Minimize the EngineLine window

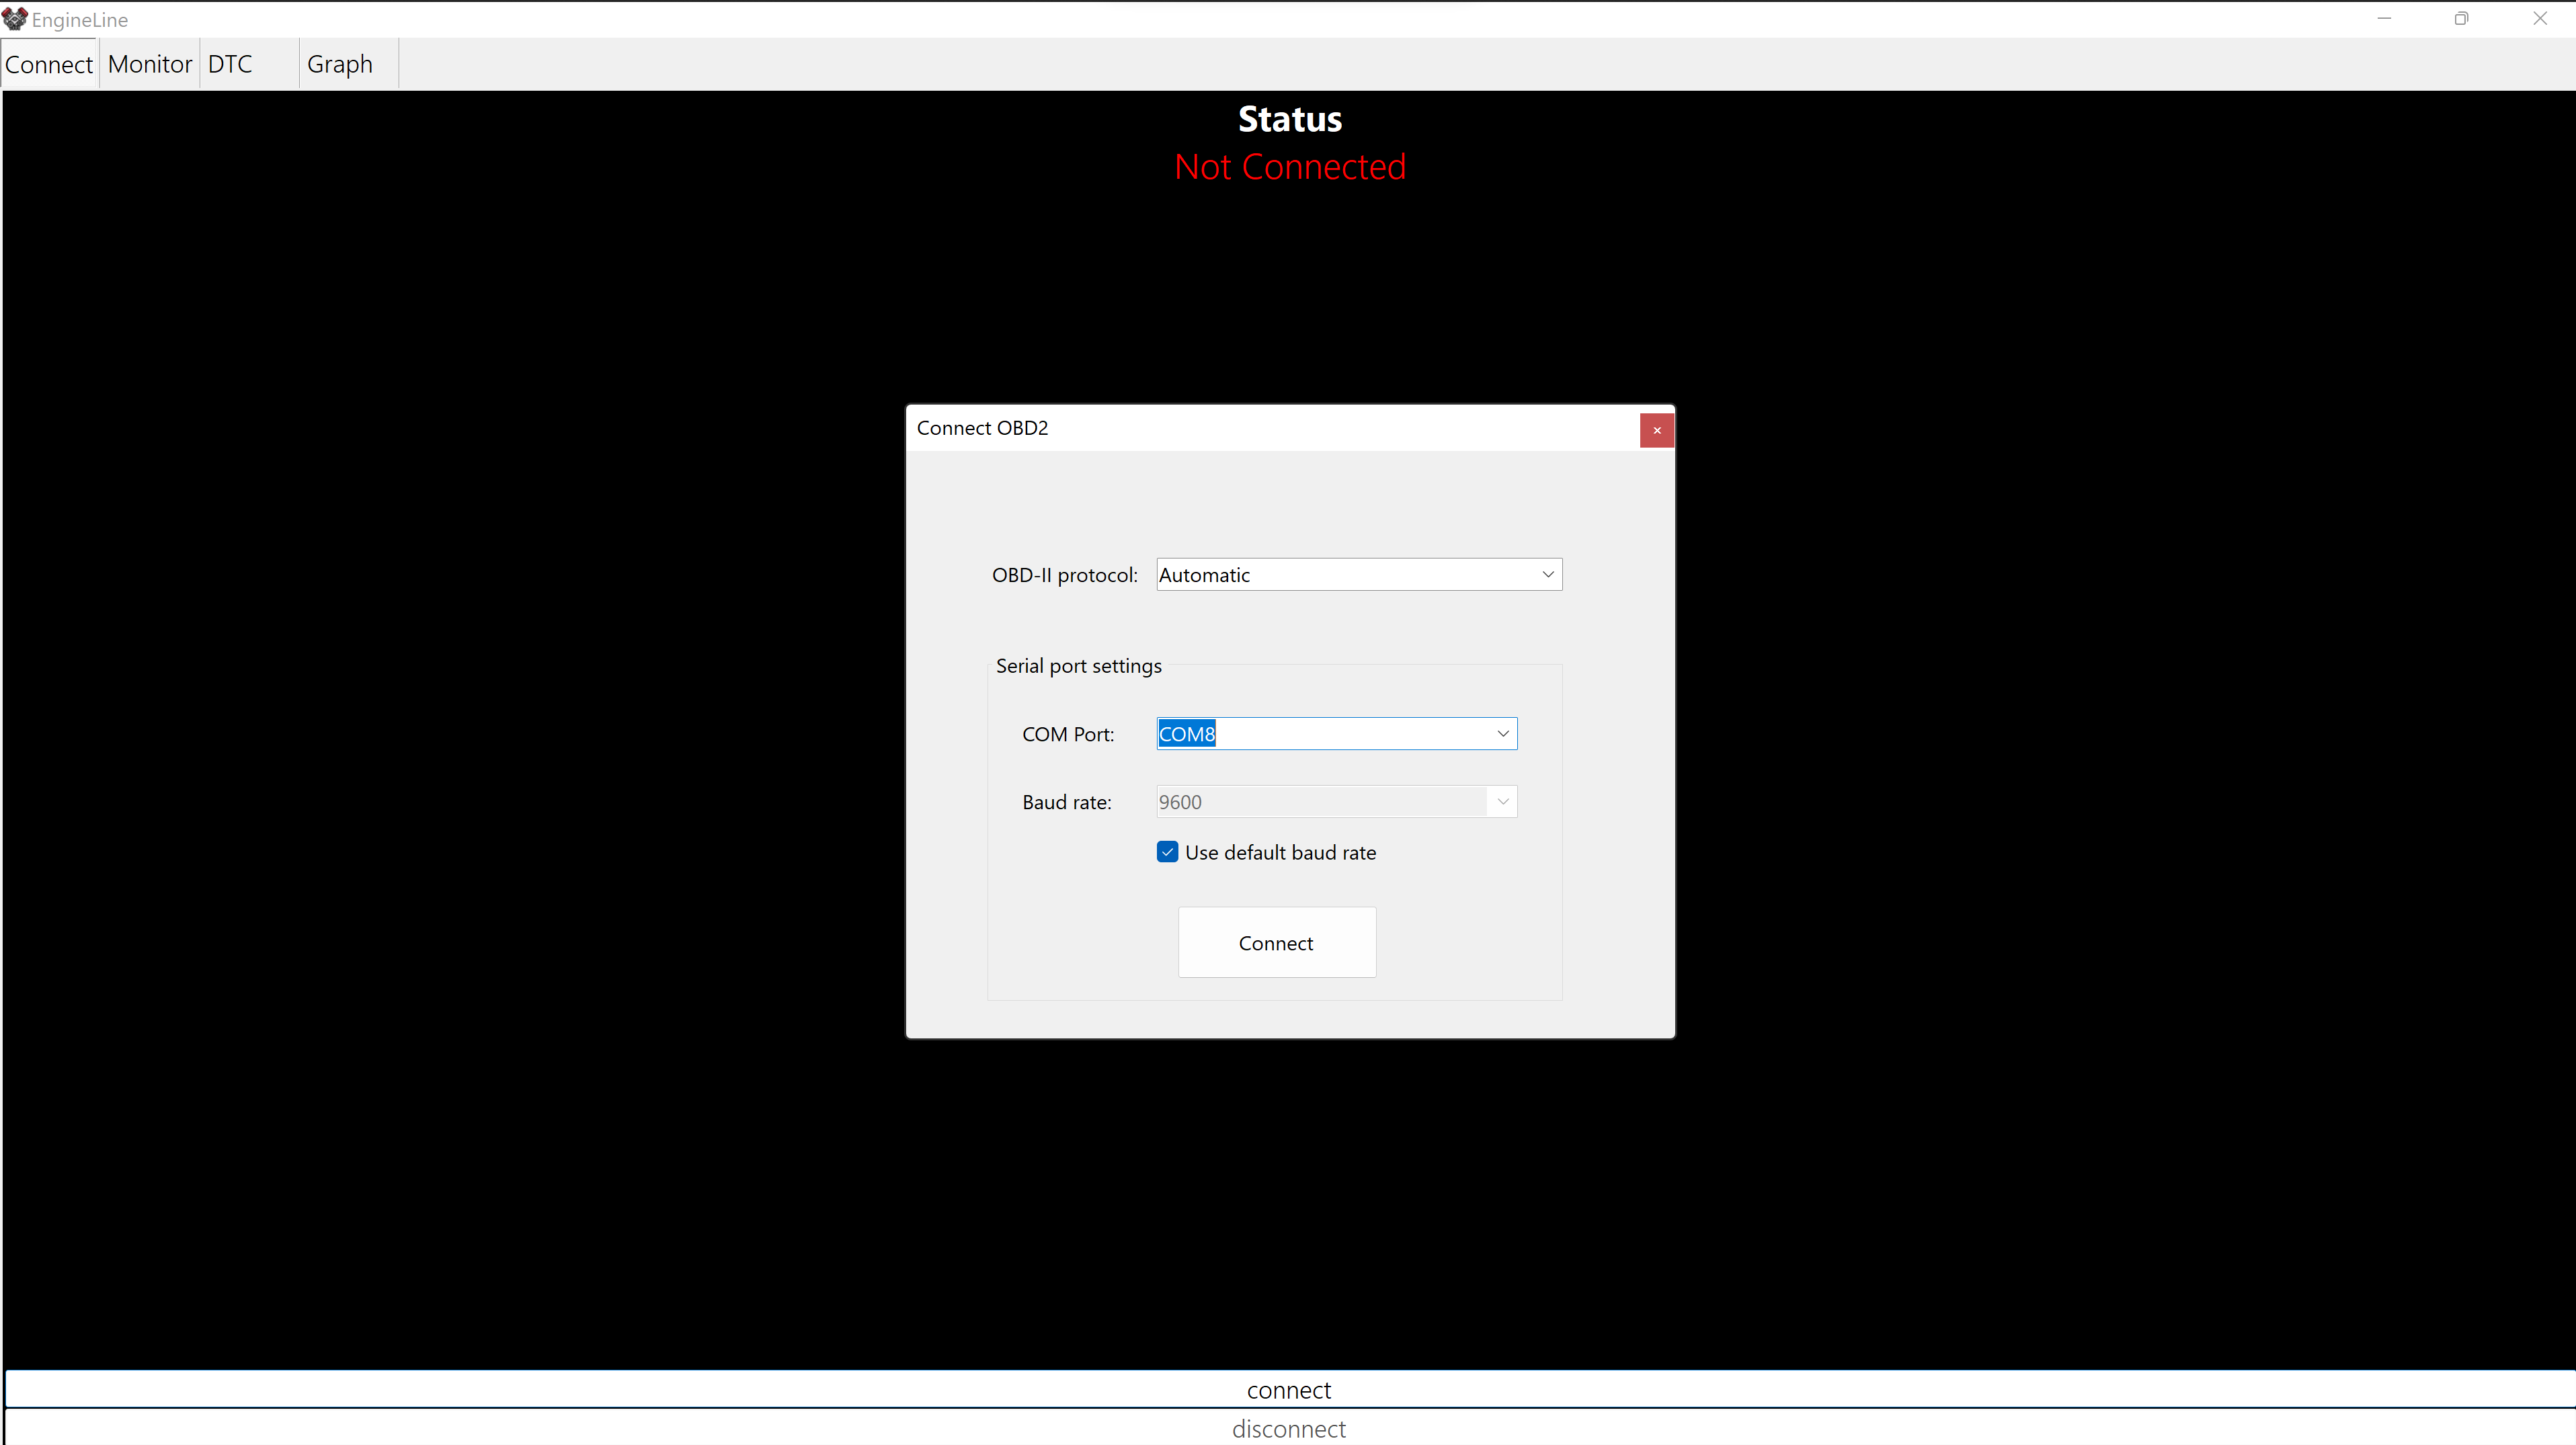pyautogui.click(x=2384, y=19)
